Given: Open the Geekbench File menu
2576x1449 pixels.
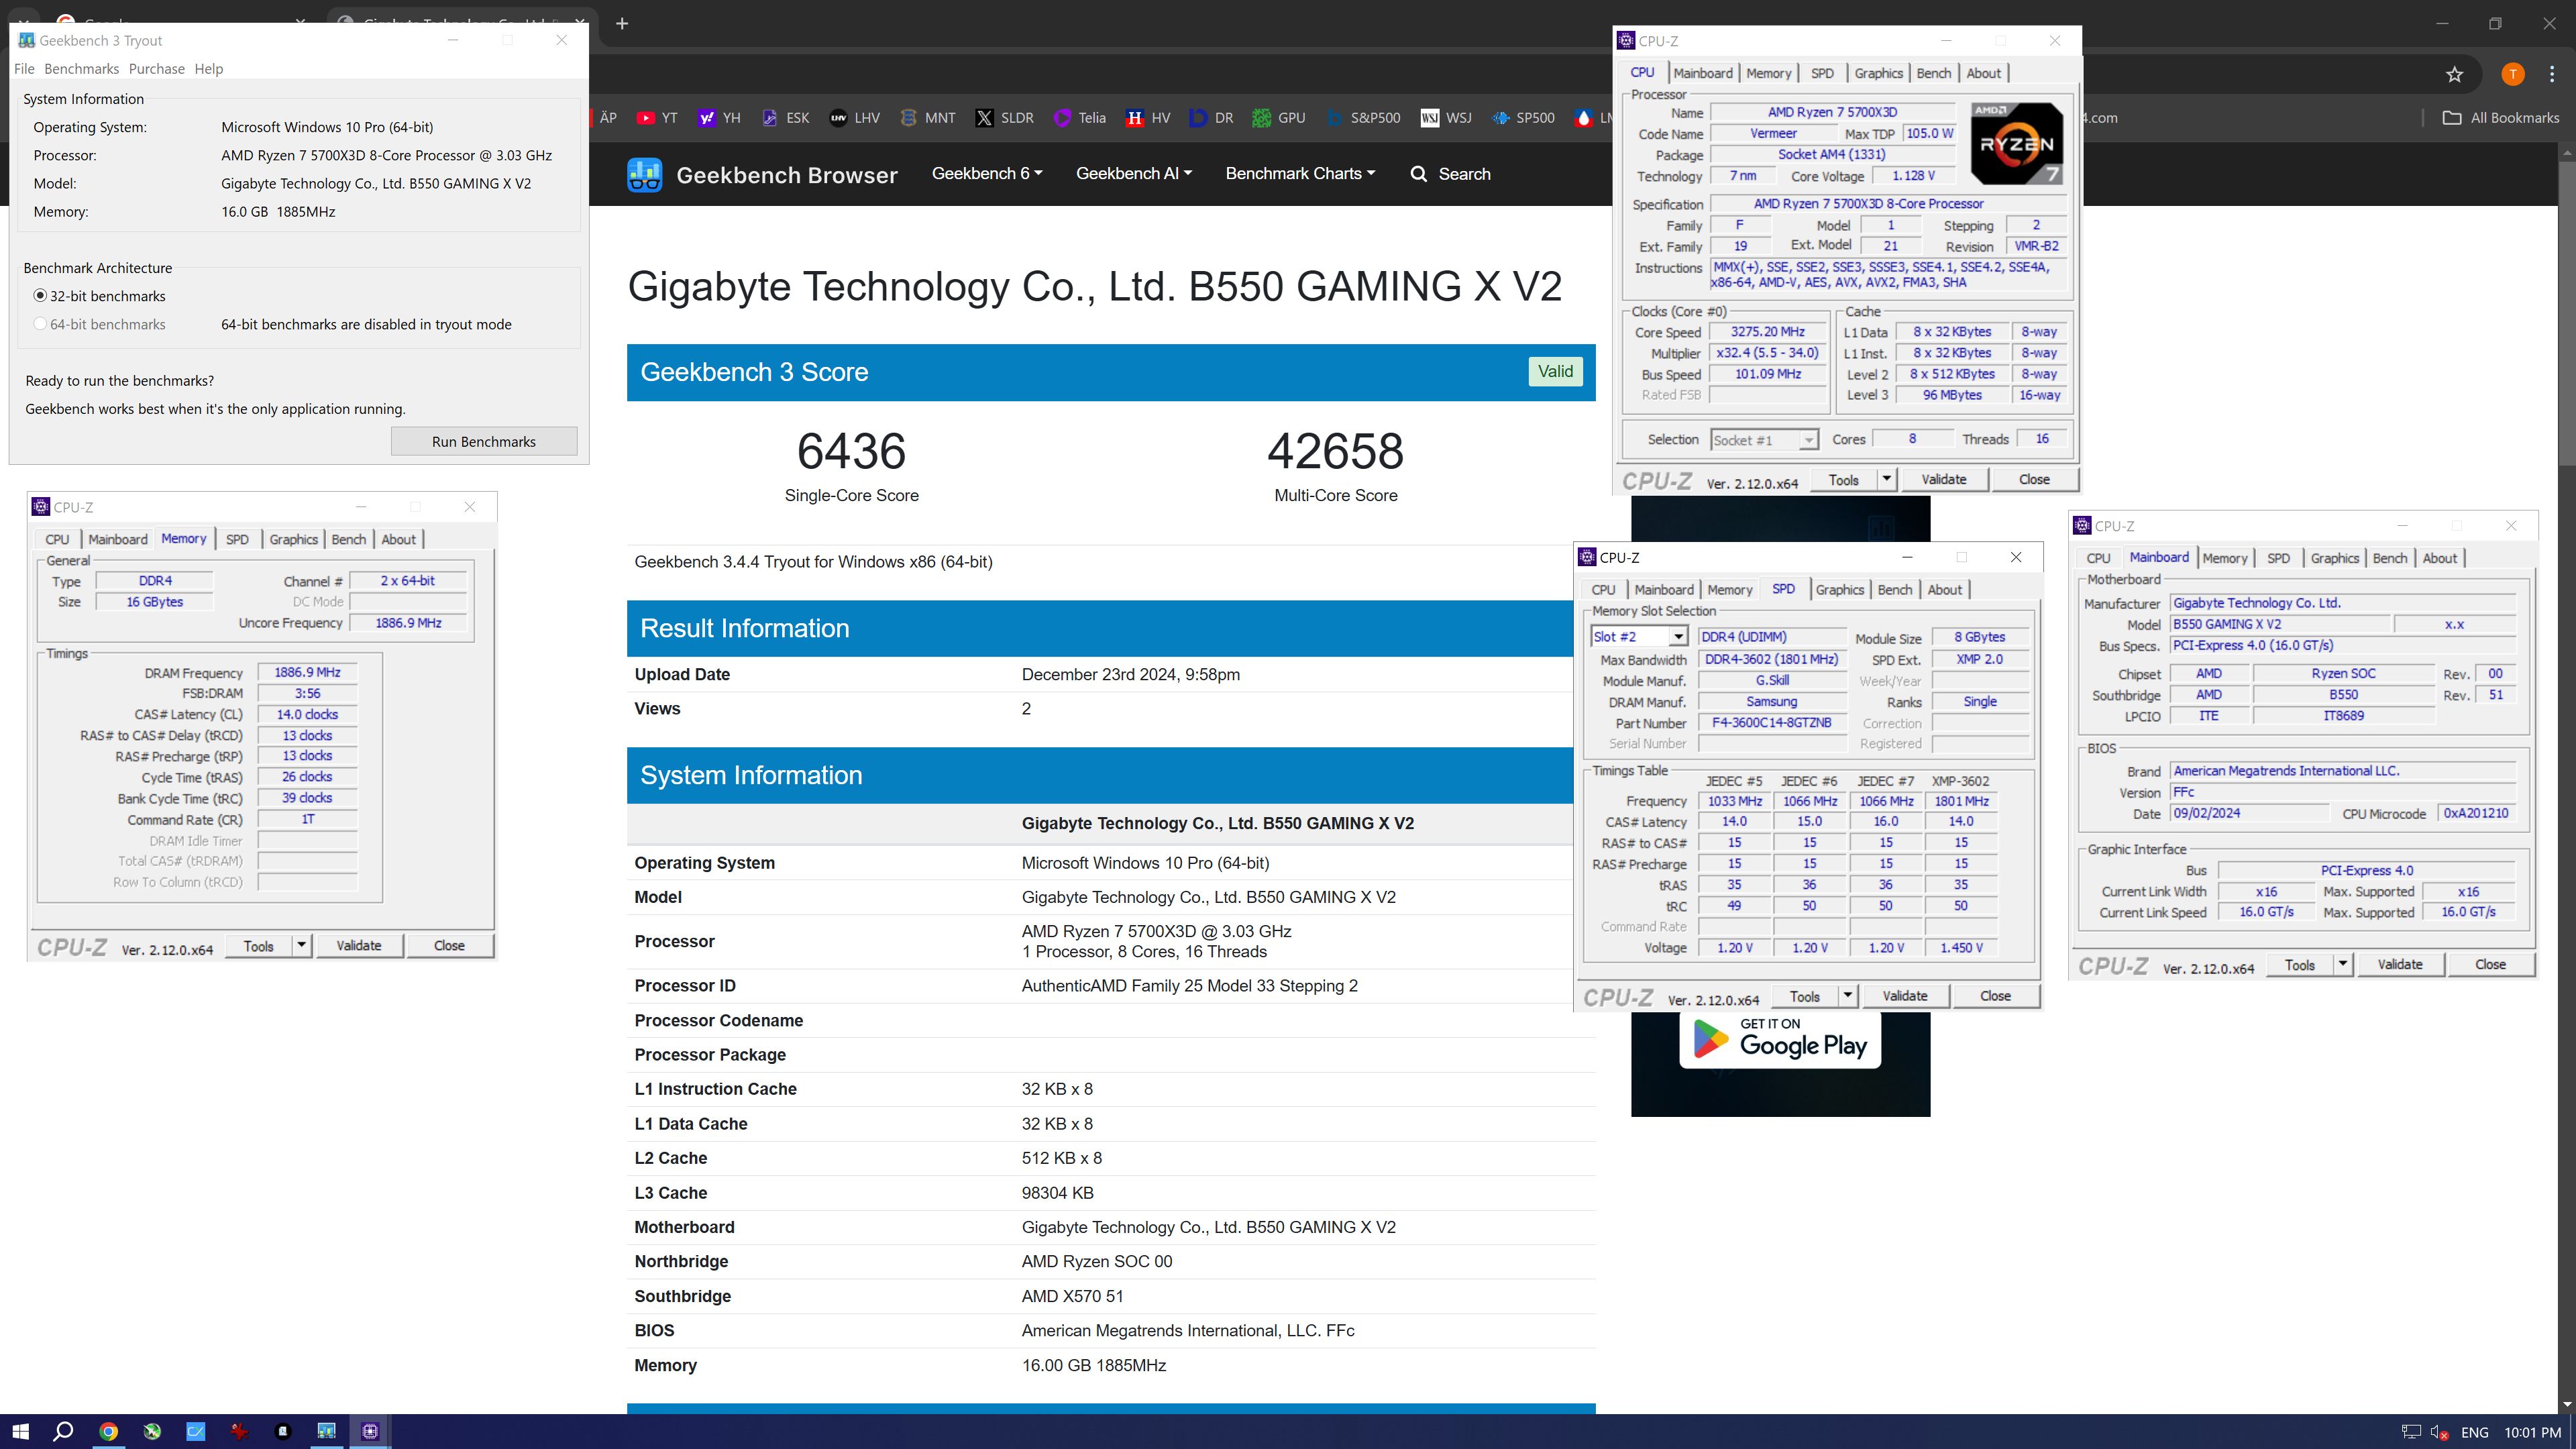Looking at the screenshot, I should click(x=24, y=69).
